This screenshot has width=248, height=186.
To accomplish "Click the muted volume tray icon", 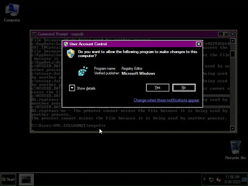I will click(x=219, y=179).
